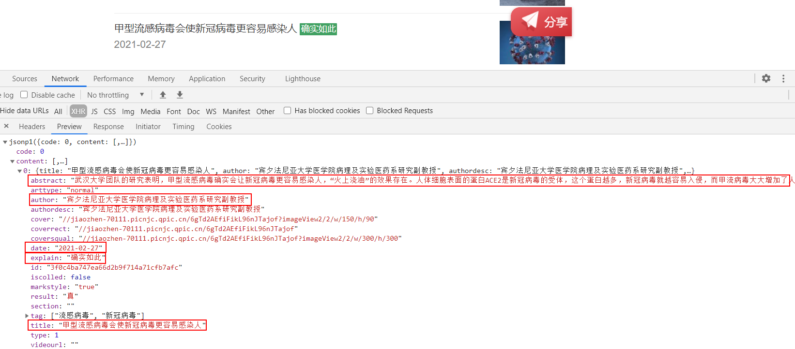
Task: Click the red share button with paper plane
Action: (x=541, y=22)
